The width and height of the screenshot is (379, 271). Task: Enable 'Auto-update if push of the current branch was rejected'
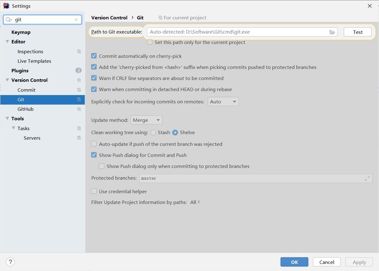point(94,144)
